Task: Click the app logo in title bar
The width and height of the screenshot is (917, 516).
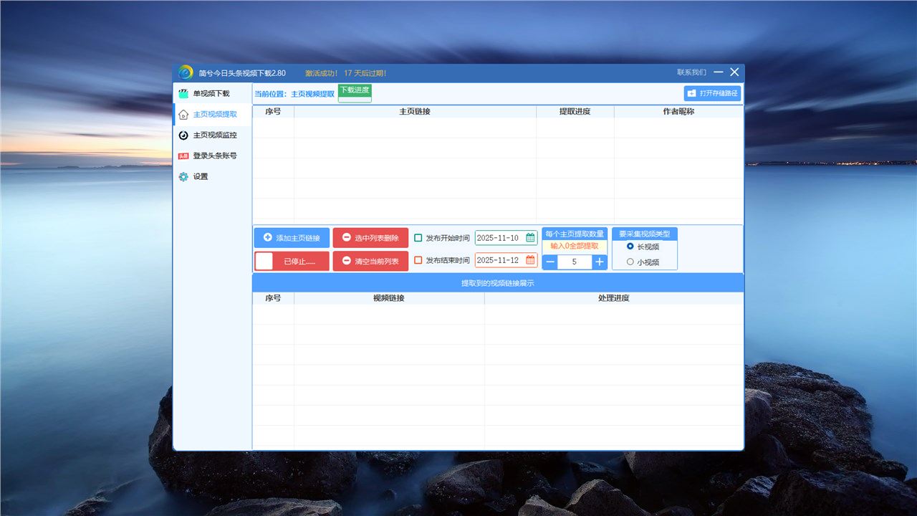Action: point(186,72)
